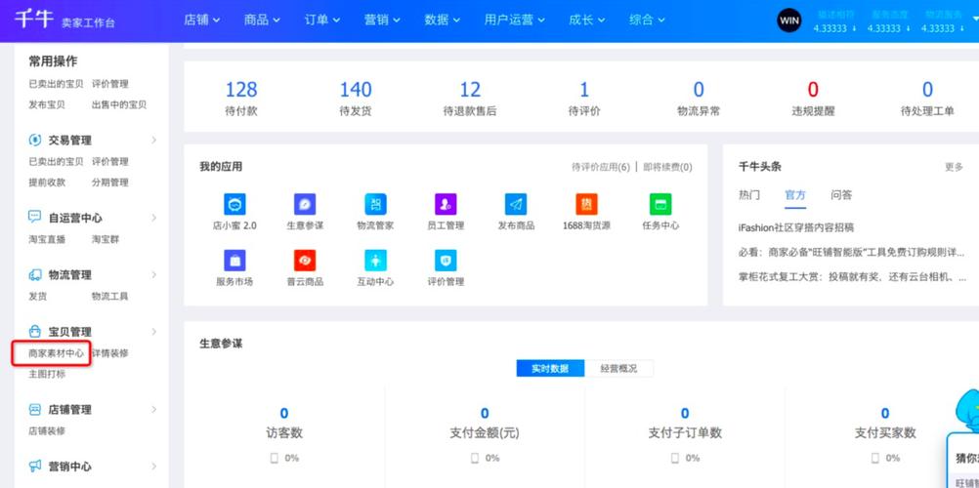Expand the 自运营中心 section chevron
The width and height of the screenshot is (979, 488).
154,218
